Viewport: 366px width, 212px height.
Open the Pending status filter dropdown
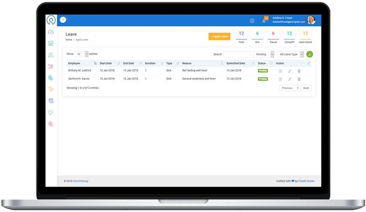263,54
